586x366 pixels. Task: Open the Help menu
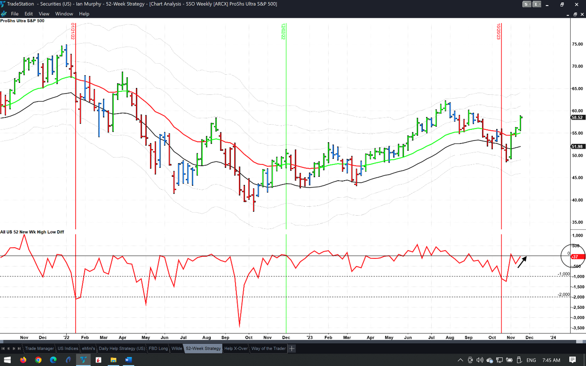tap(84, 14)
